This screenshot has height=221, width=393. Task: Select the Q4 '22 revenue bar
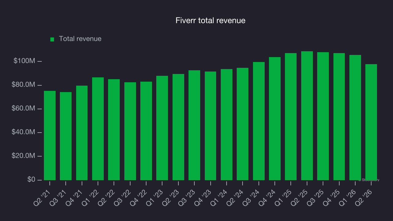click(x=146, y=131)
